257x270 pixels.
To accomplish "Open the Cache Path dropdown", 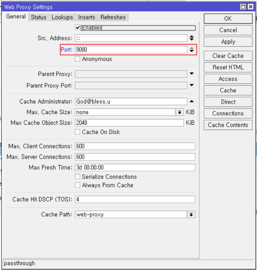I will (x=191, y=215).
